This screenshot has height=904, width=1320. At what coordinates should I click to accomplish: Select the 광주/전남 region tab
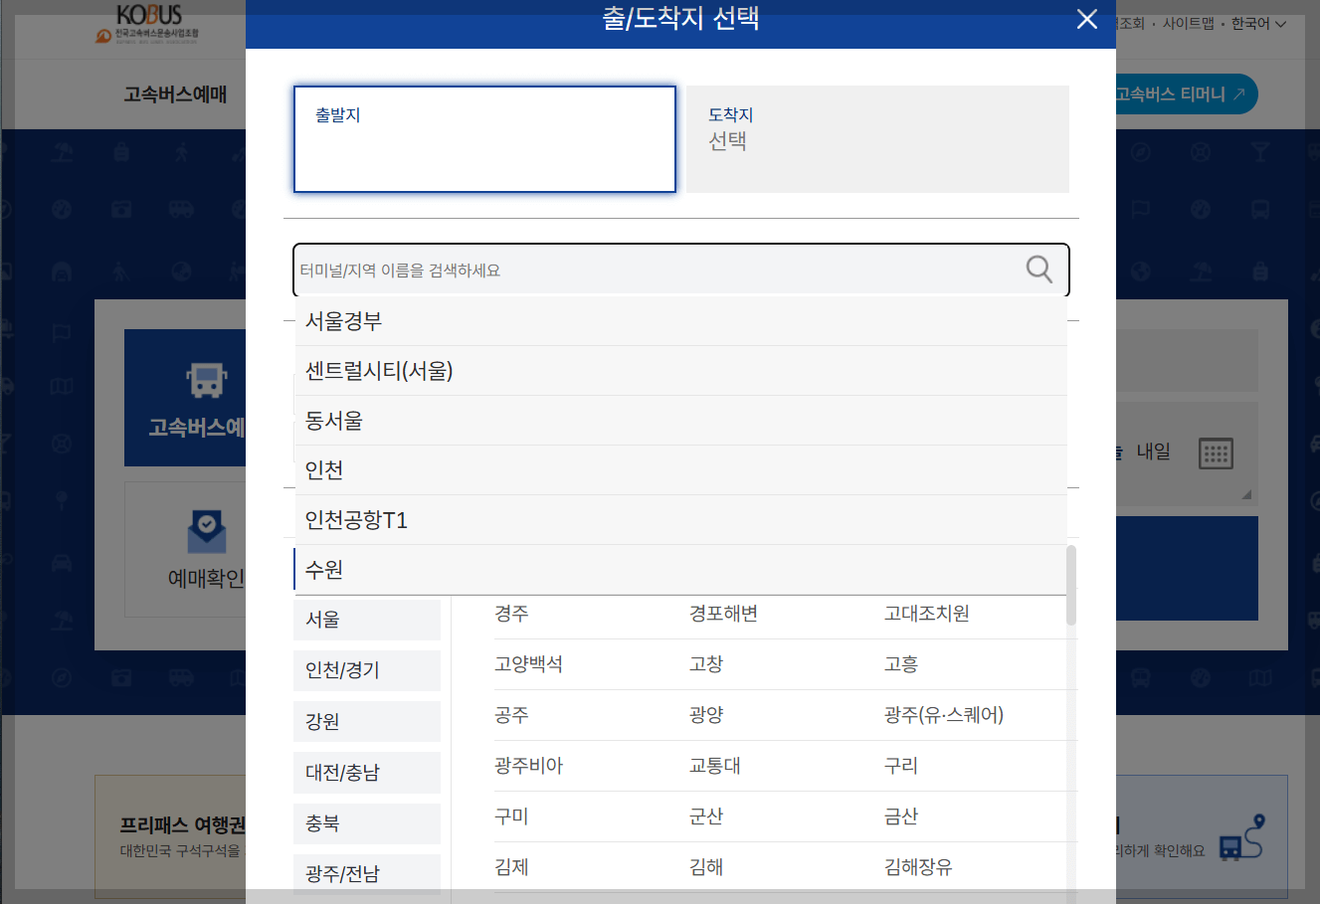(367, 874)
